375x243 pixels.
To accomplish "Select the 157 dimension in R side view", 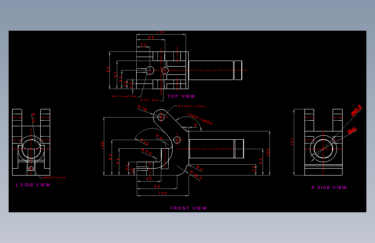I will coord(292,141).
